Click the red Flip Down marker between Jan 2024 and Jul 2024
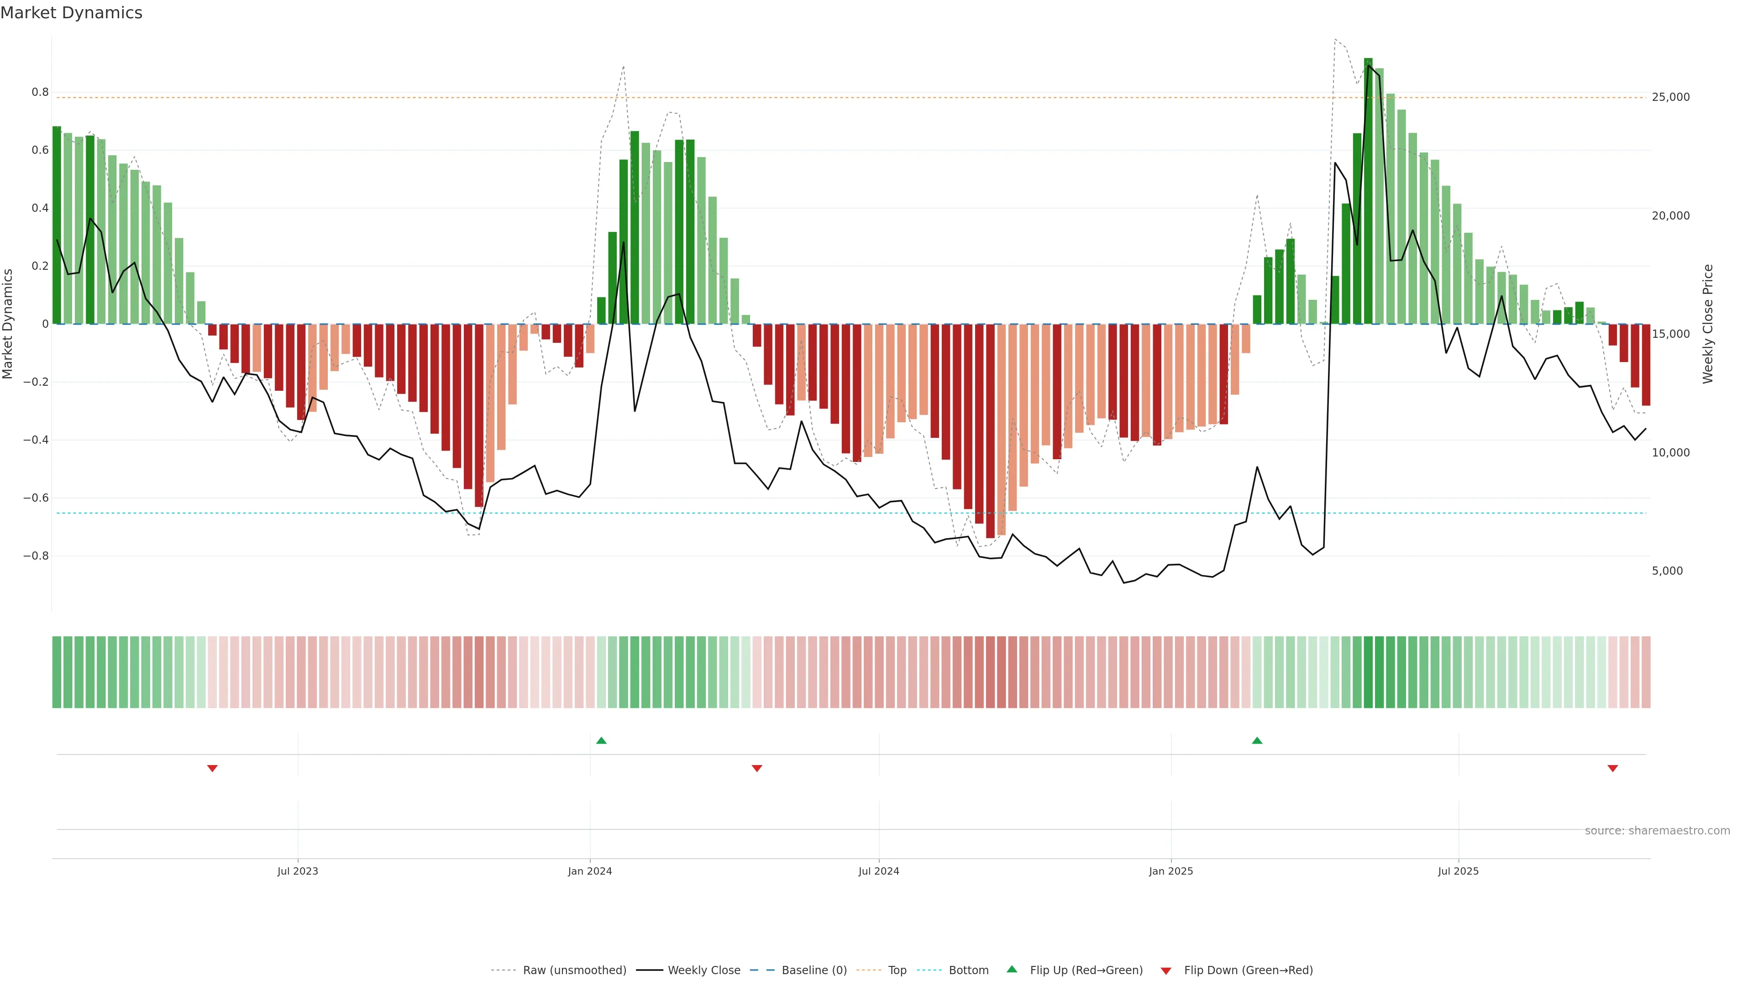The width and height of the screenshot is (1753, 986). [x=757, y=768]
